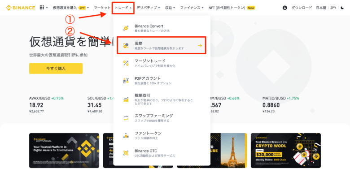Image resolution: width=350 pixels, height=177 pixels.
Task: Click the Binance Convert icon
Action: (126, 28)
